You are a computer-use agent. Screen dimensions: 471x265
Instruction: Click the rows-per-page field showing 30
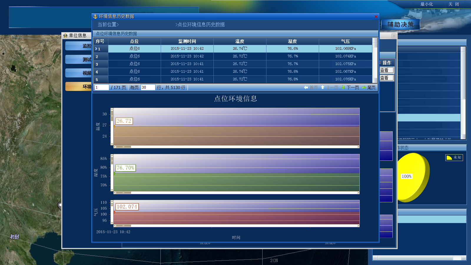pyautogui.click(x=147, y=87)
